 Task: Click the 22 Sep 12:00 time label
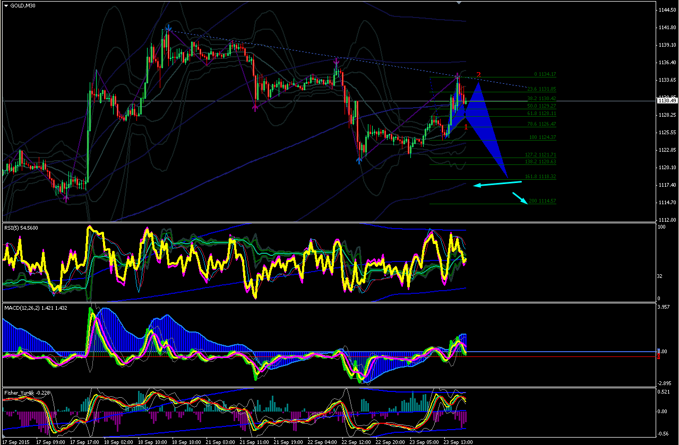pos(357,441)
